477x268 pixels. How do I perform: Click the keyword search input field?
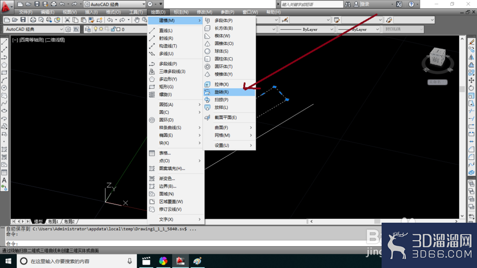pos(311,4)
